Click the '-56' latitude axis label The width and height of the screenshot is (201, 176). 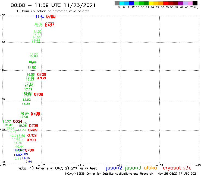(x=2, y=99)
